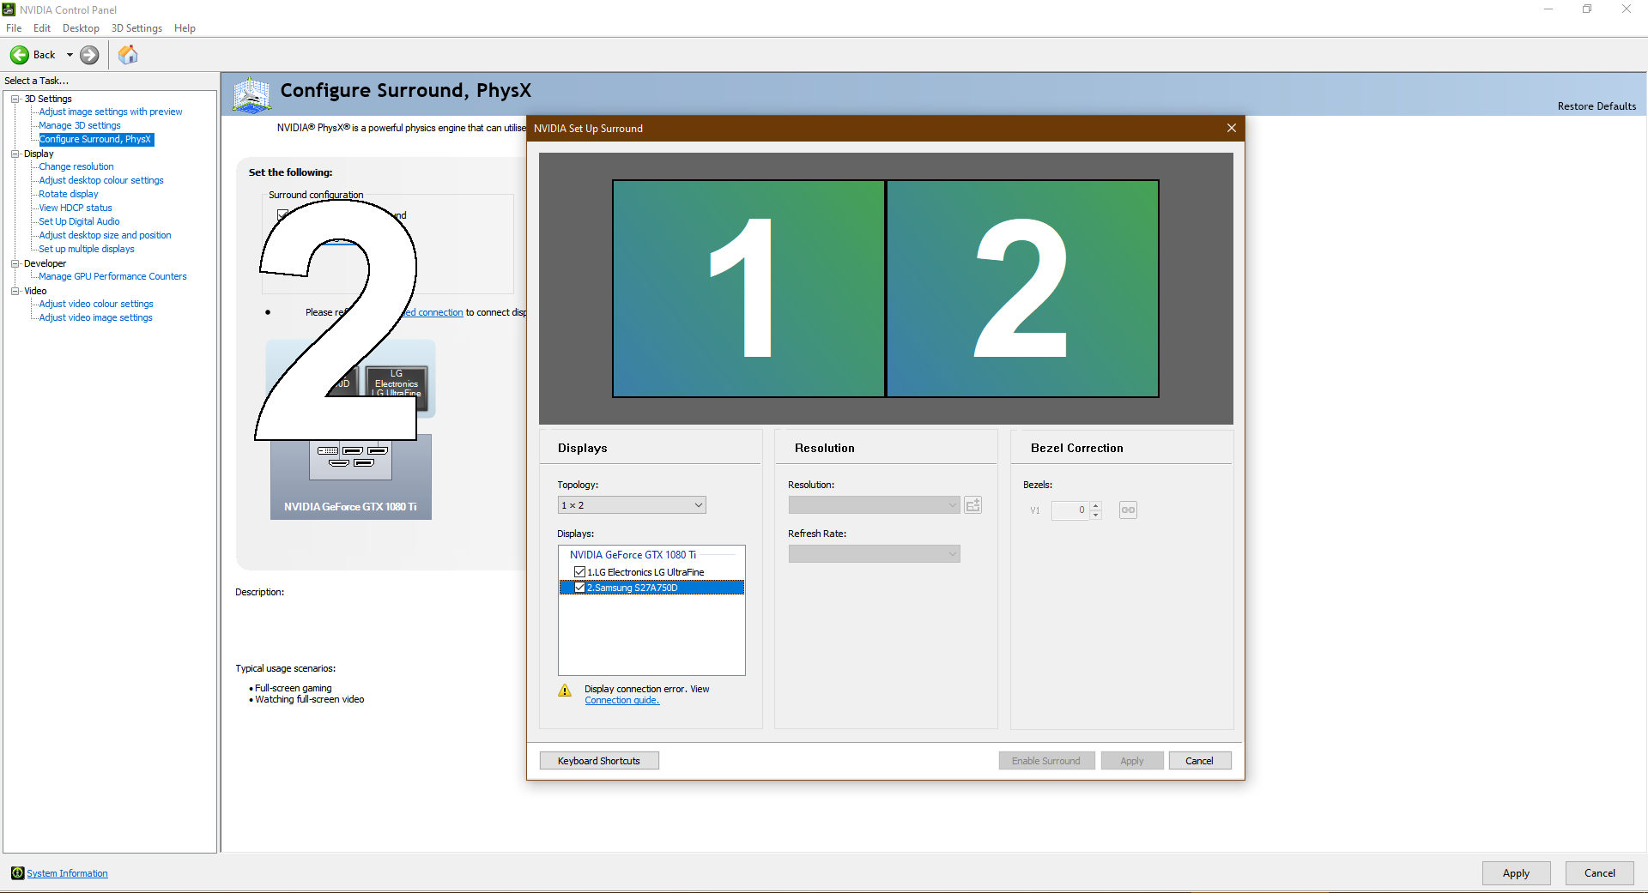Open the Desktop menu
1648x893 pixels.
click(x=81, y=28)
